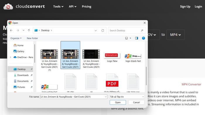Open the MOV source format dropdown
This screenshot has height=115, width=205.
[x=154, y=35]
